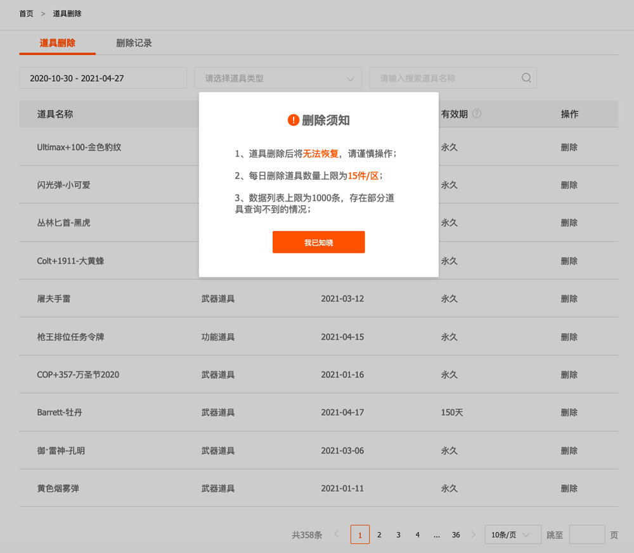Delete the 御·雷神-孔明 item
Screen dimensions: 634x553
tap(569, 450)
